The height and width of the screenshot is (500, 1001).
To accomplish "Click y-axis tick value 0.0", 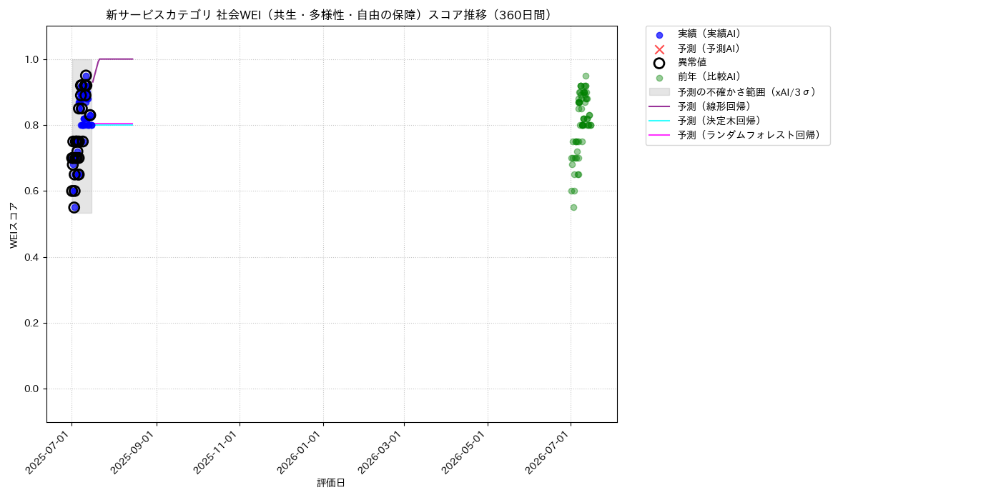I will [32, 389].
